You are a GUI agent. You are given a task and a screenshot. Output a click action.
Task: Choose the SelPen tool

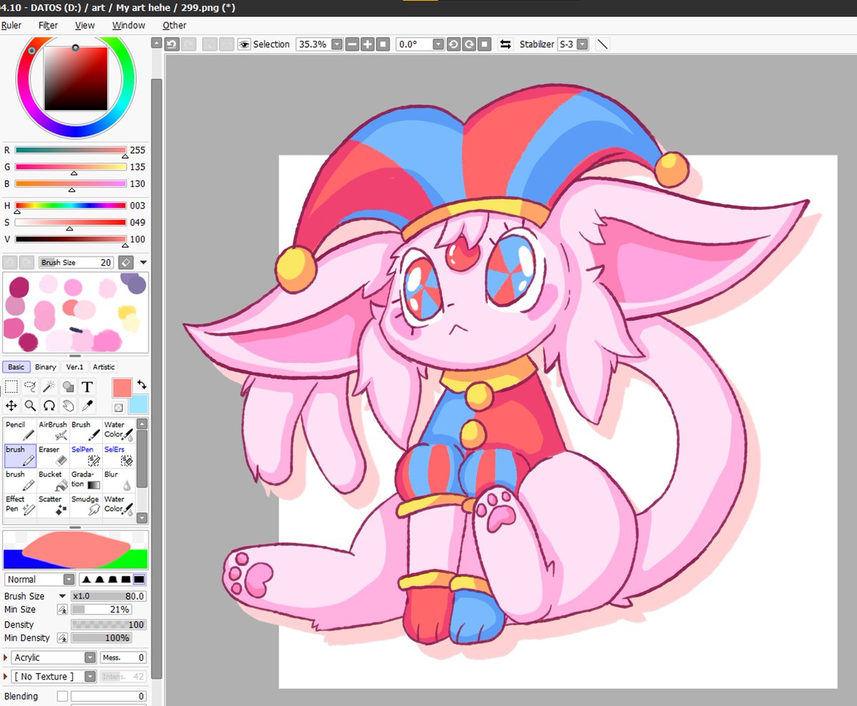(86, 456)
